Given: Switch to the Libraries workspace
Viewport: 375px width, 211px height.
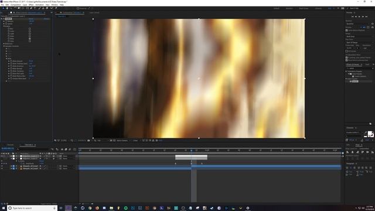Looking at the screenshot, I should point(318,8).
